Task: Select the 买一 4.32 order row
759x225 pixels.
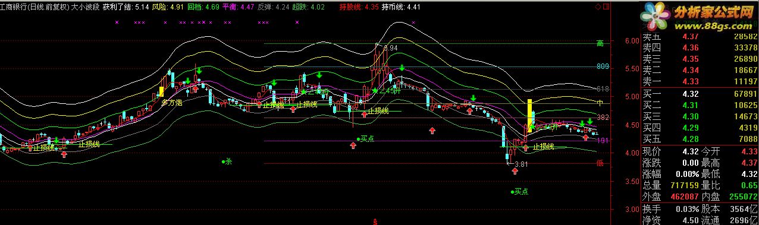Action: click(700, 94)
